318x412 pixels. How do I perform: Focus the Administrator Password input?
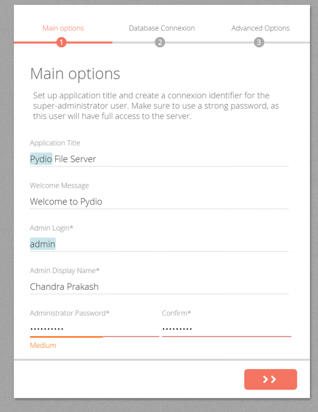(x=94, y=329)
